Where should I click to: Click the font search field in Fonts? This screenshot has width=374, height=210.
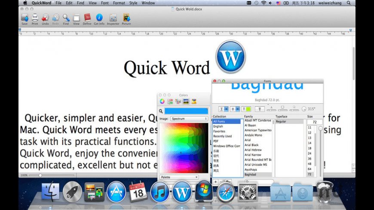(x=258, y=181)
